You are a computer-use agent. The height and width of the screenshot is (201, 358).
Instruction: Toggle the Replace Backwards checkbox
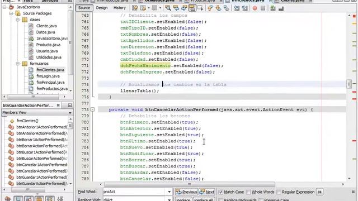coord(220,200)
